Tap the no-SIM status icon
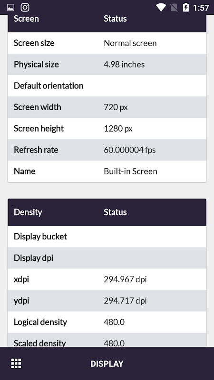This screenshot has height=380, width=214. click(174, 8)
